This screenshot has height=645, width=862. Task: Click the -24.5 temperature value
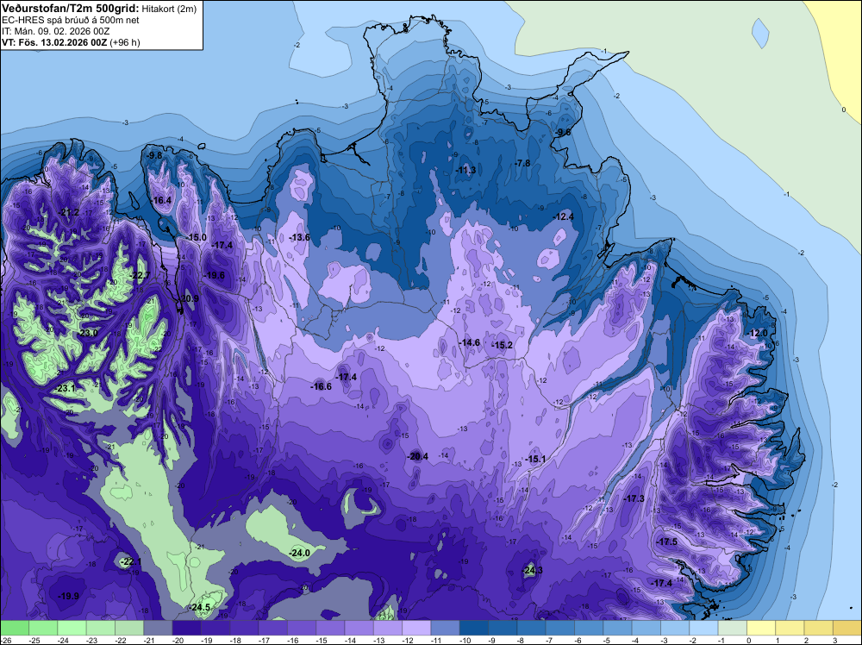click(200, 607)
